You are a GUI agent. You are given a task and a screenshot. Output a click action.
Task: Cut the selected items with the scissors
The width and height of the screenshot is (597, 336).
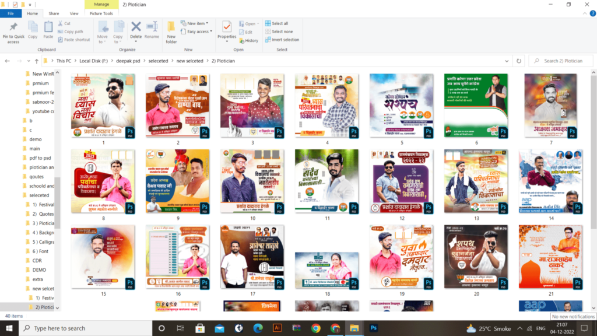64,23
